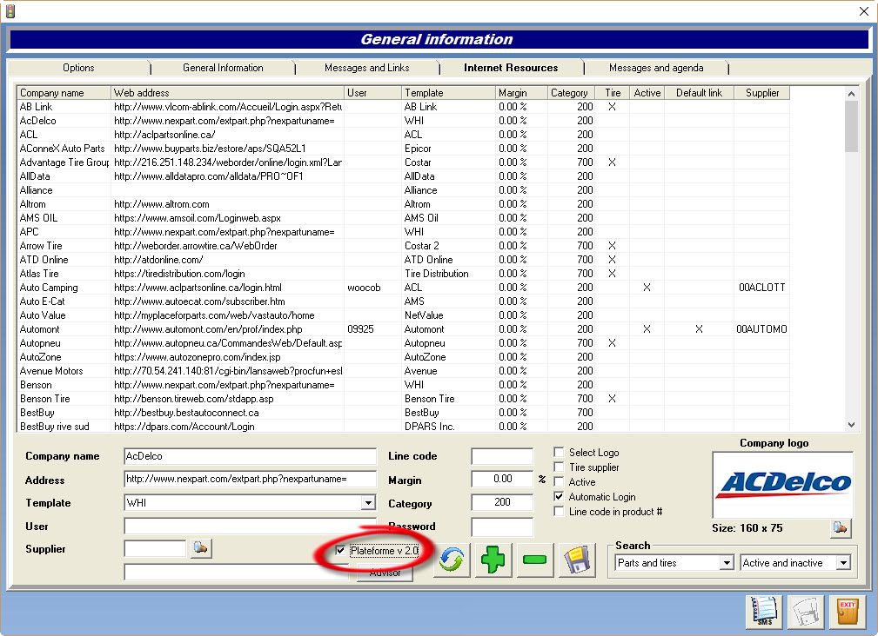The height and width of the screenshot is (636, 878).
Task: Select the AMS OIL row
Action: pyautogui.click(x=403, y=218)
